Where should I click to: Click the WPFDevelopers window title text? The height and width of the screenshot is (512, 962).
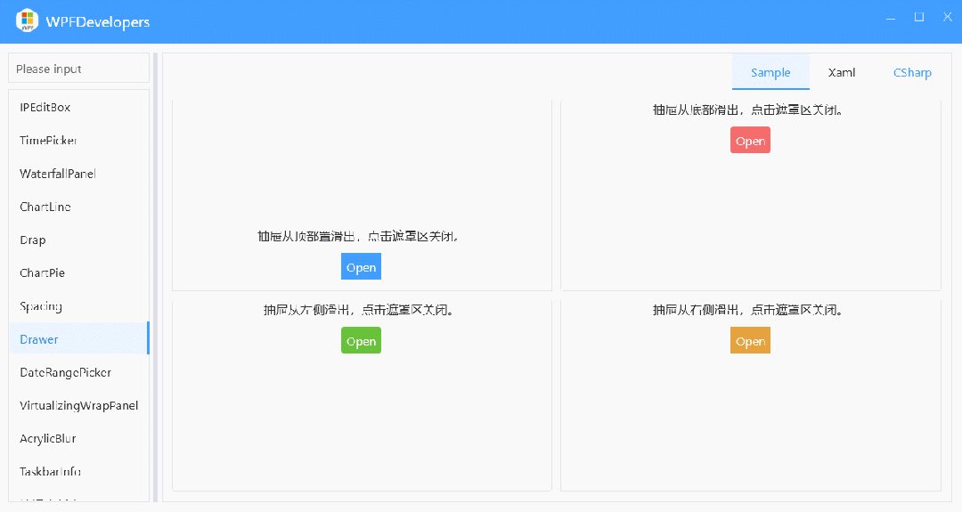pyautogui.click(x=98, y=22)
